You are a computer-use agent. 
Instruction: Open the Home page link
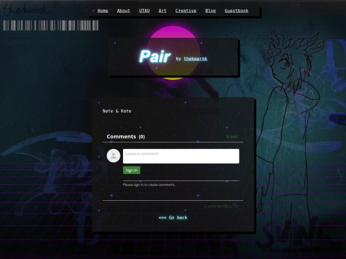tap(103, 11)
